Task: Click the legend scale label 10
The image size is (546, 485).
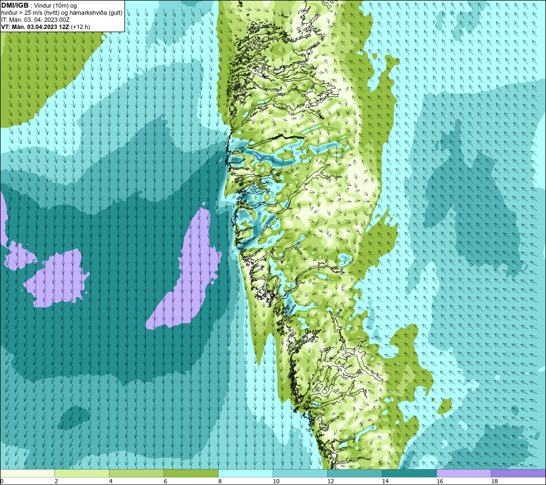Action: click(276, 481)
